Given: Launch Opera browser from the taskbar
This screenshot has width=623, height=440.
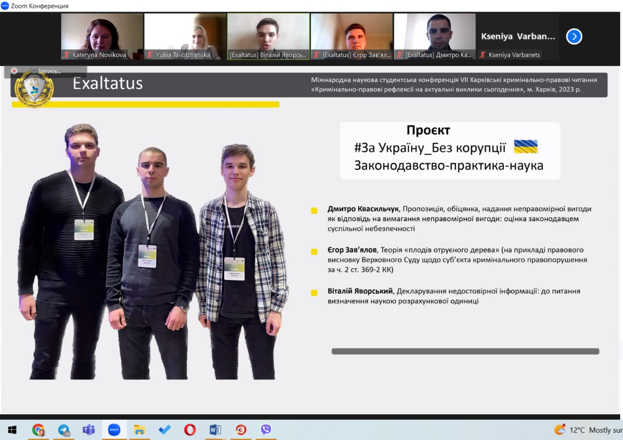Looking at the screenshot, I should (190, 430).
